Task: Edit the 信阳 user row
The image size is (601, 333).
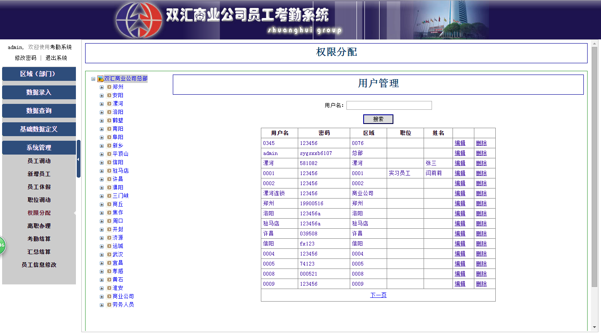Action: point(460,244)
